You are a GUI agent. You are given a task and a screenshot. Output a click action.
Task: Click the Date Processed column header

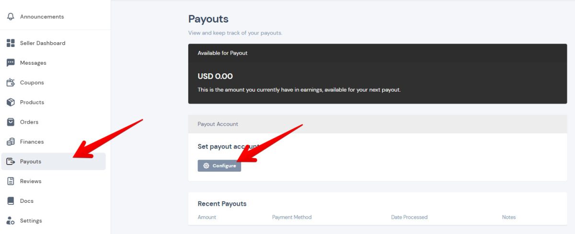pyautogui.click(x=409, y=217)
